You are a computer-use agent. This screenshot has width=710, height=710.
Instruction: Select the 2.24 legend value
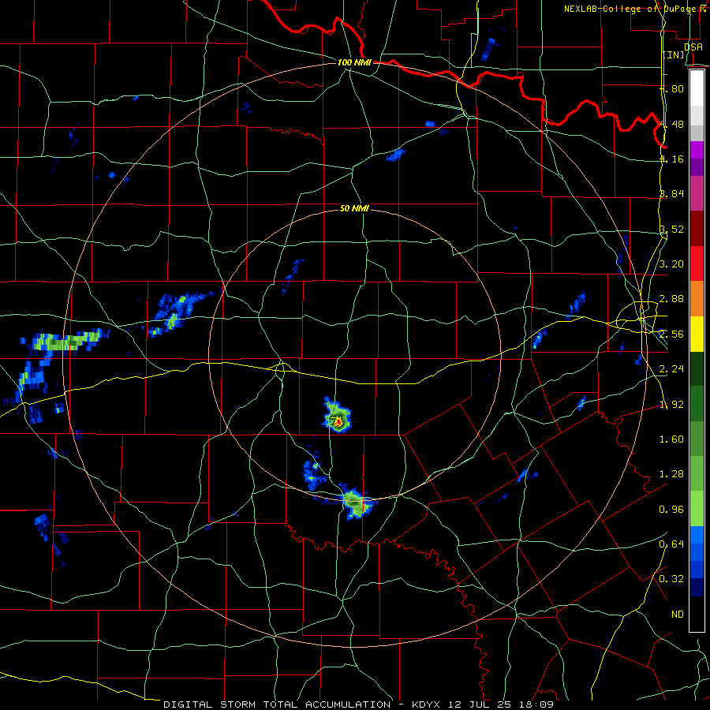pyautogui.click(x=671, y=369)
